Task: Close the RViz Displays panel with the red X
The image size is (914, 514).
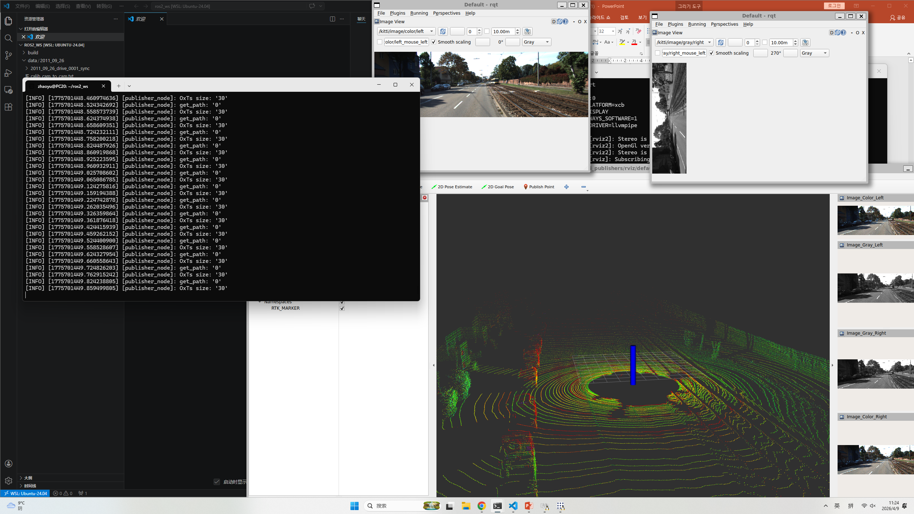Action: pyautogui.click(x=425, y=198)
